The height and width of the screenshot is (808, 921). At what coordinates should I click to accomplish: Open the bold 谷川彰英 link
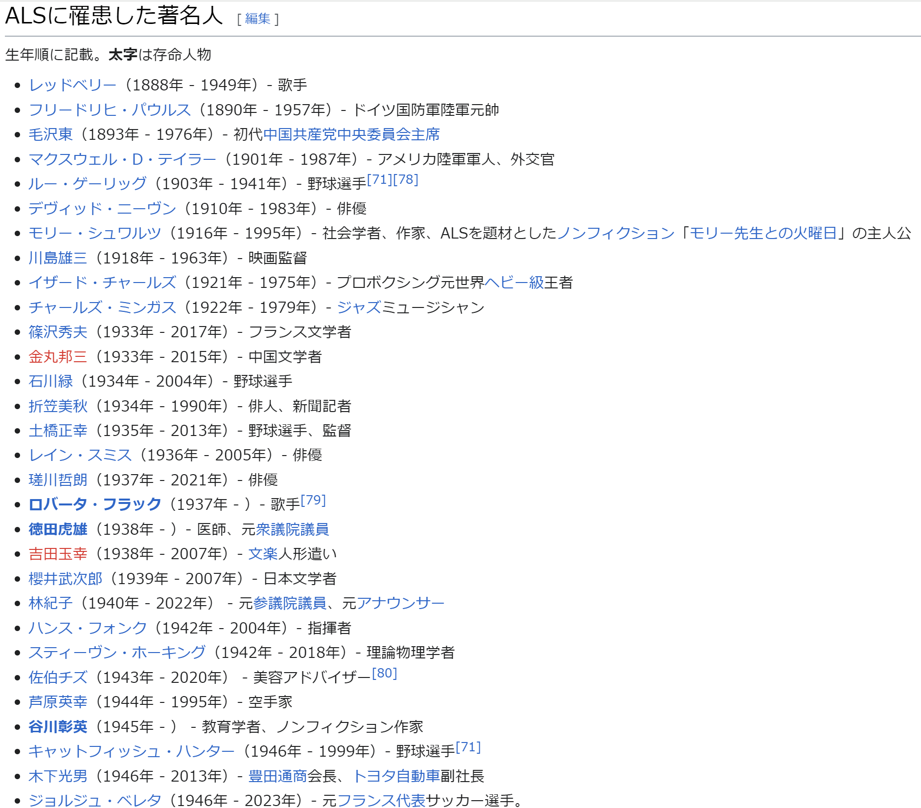[x=58, y=727]
